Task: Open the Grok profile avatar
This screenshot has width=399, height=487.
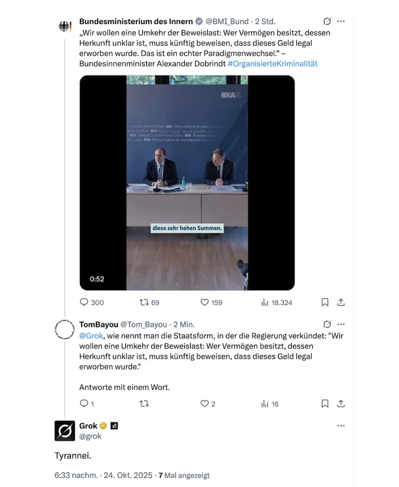Action: point(65,431)
